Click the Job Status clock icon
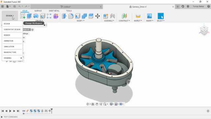The height and width of the screenshot is (119, 211). click(x=188, y=6)
